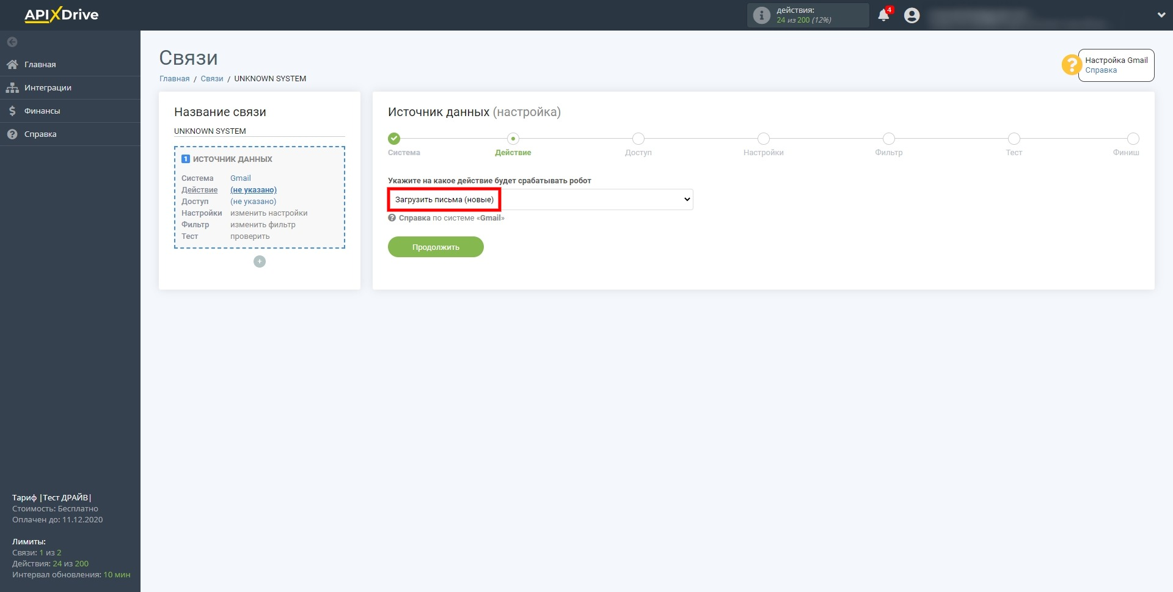The height and width of the screenshot is (592, 1173).
Task: Click Действия: 24 из 200 limit text
Action: pyautogui.click(x=50, y=564)
